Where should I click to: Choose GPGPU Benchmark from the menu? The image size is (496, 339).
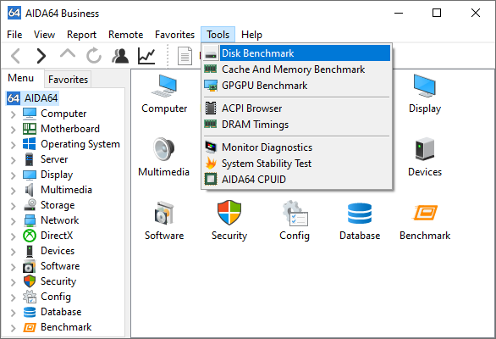(296, 86)
